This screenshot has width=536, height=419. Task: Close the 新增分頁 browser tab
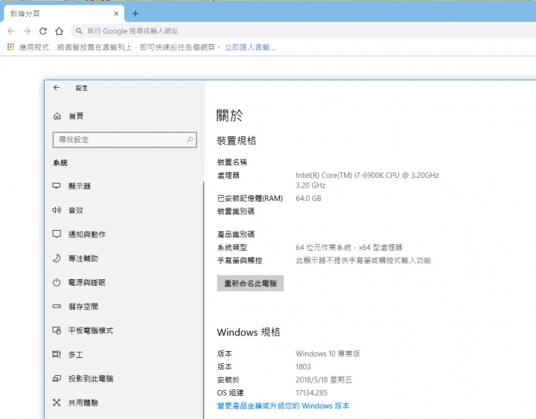(116, 13)
